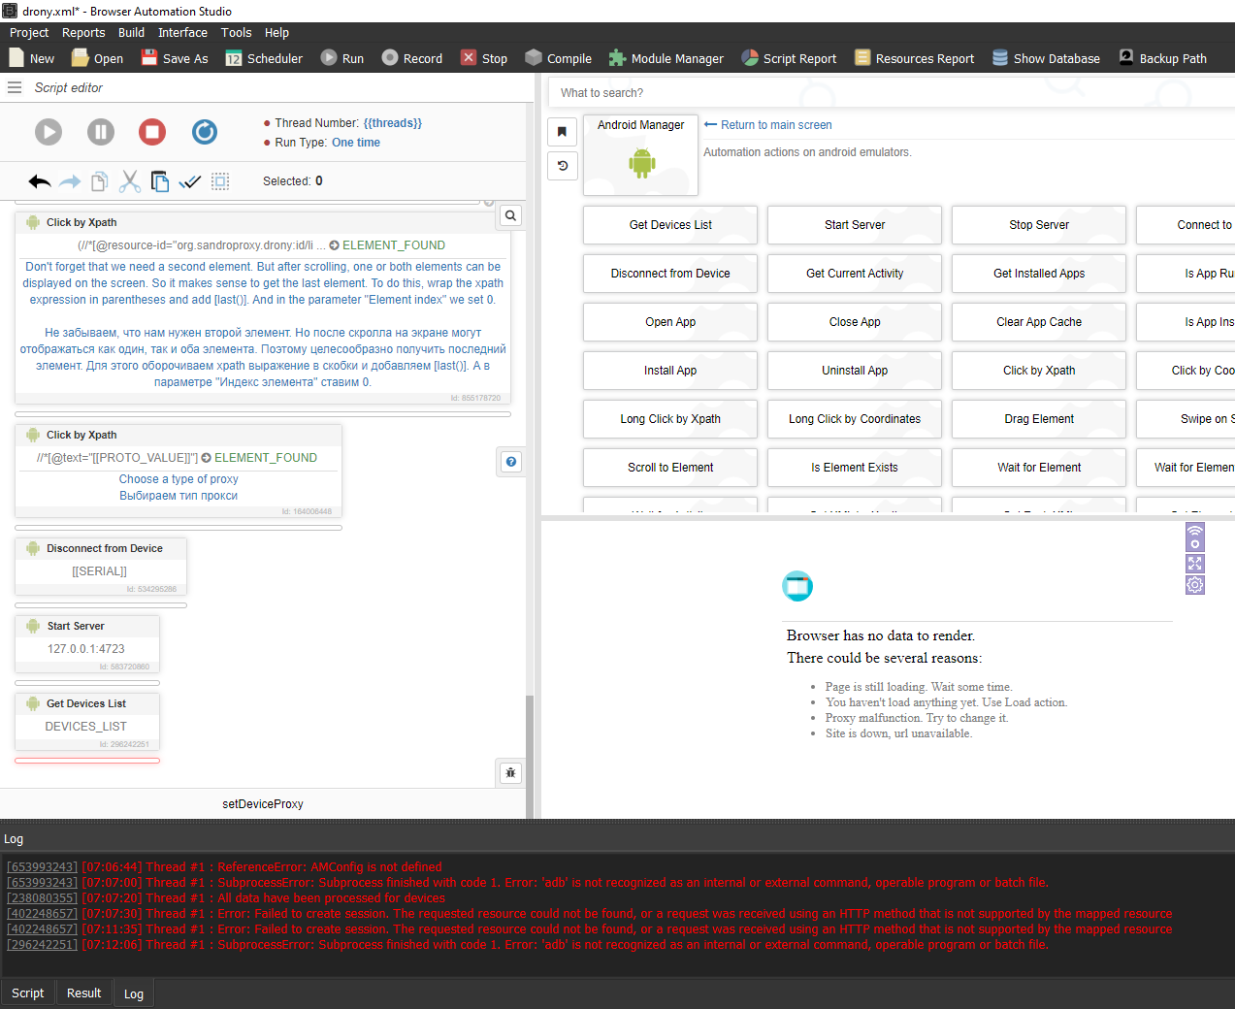The width and height of the screenshot is (1235, 1009).
Task: Open the Tools menu
Action: tap(236, 33)
